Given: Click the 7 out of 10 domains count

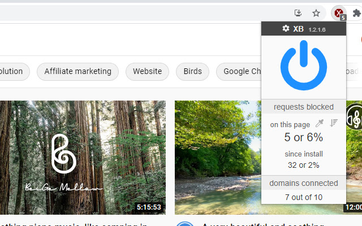Looking at the screenshot, I should pyautogui.click(x=303, y=197).
